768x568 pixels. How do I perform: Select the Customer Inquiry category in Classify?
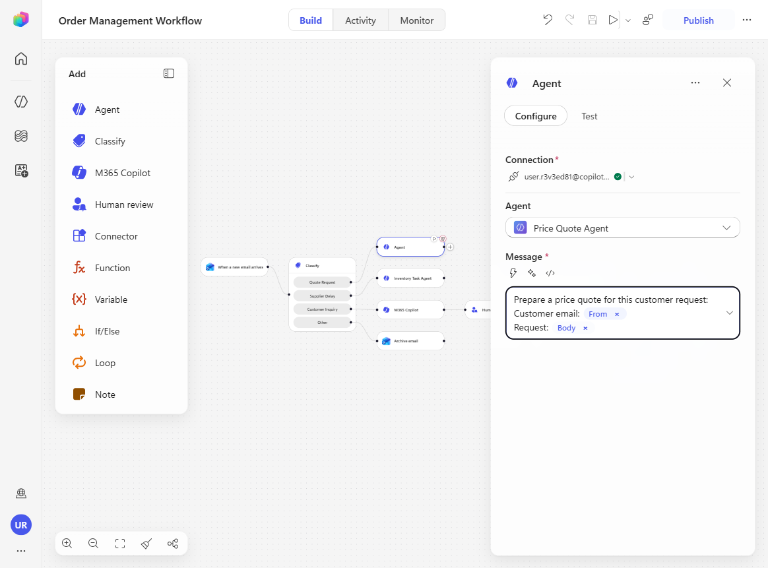click(x=322, y=309)
